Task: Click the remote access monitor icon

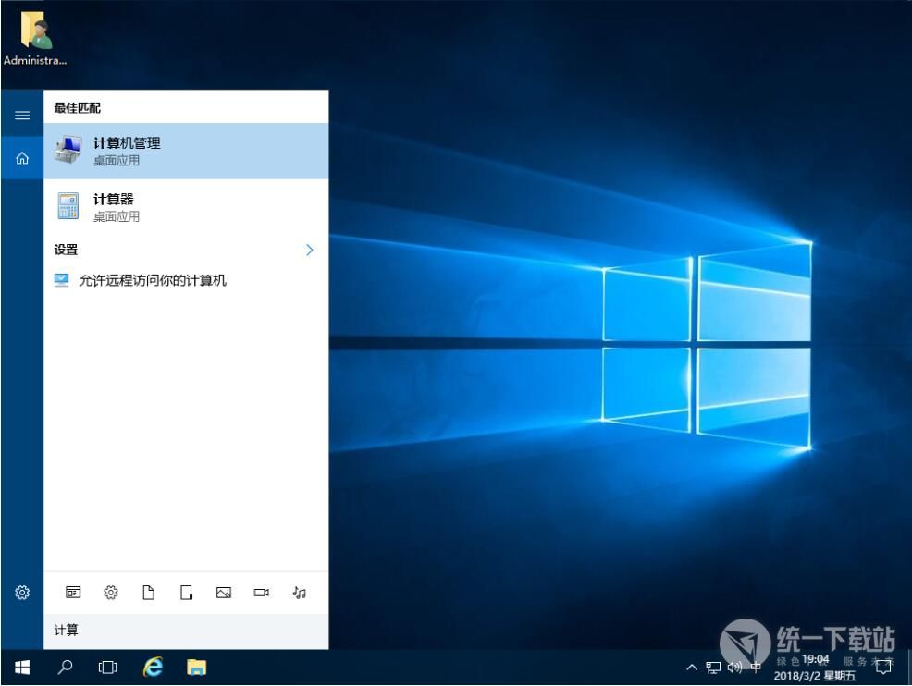Action: (x=62, y=280)
